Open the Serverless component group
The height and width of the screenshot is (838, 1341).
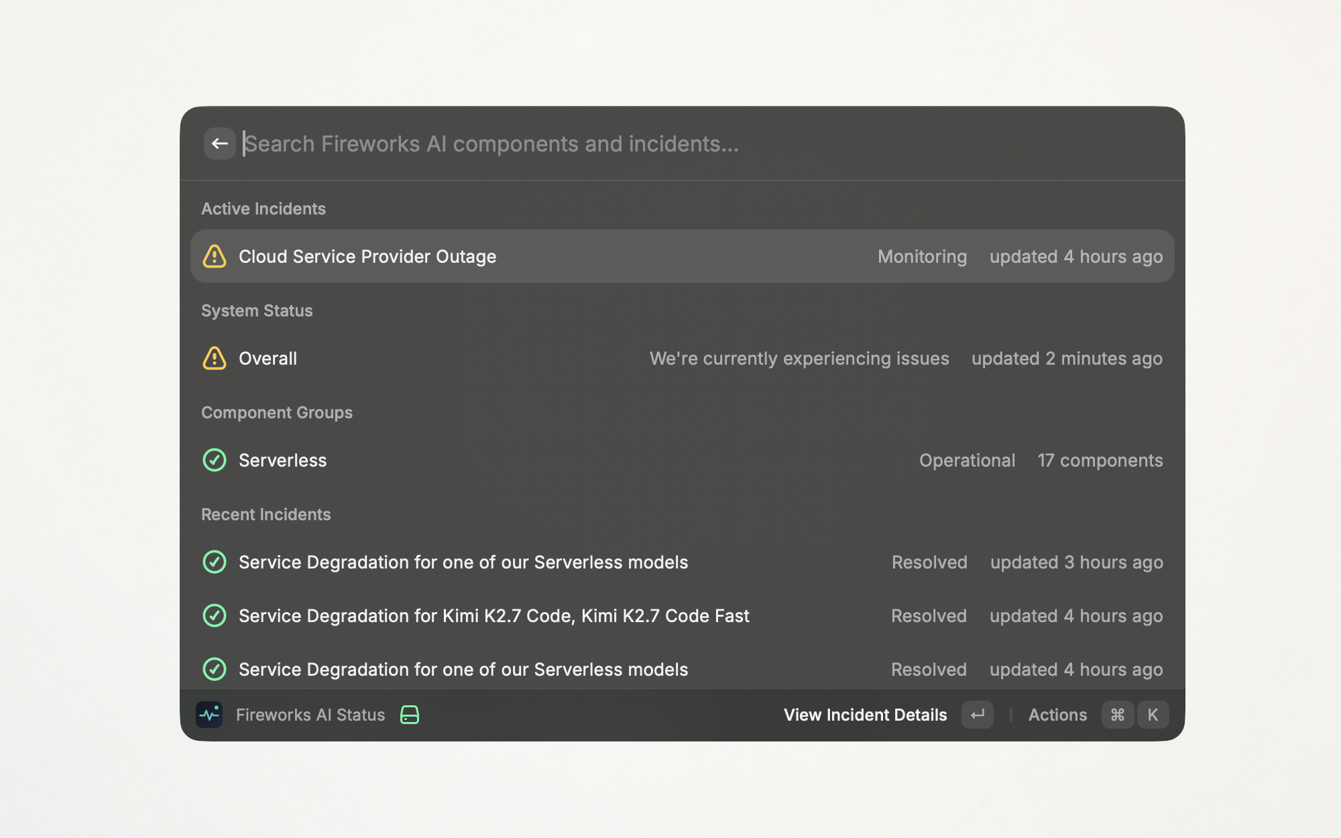(683, 460)
